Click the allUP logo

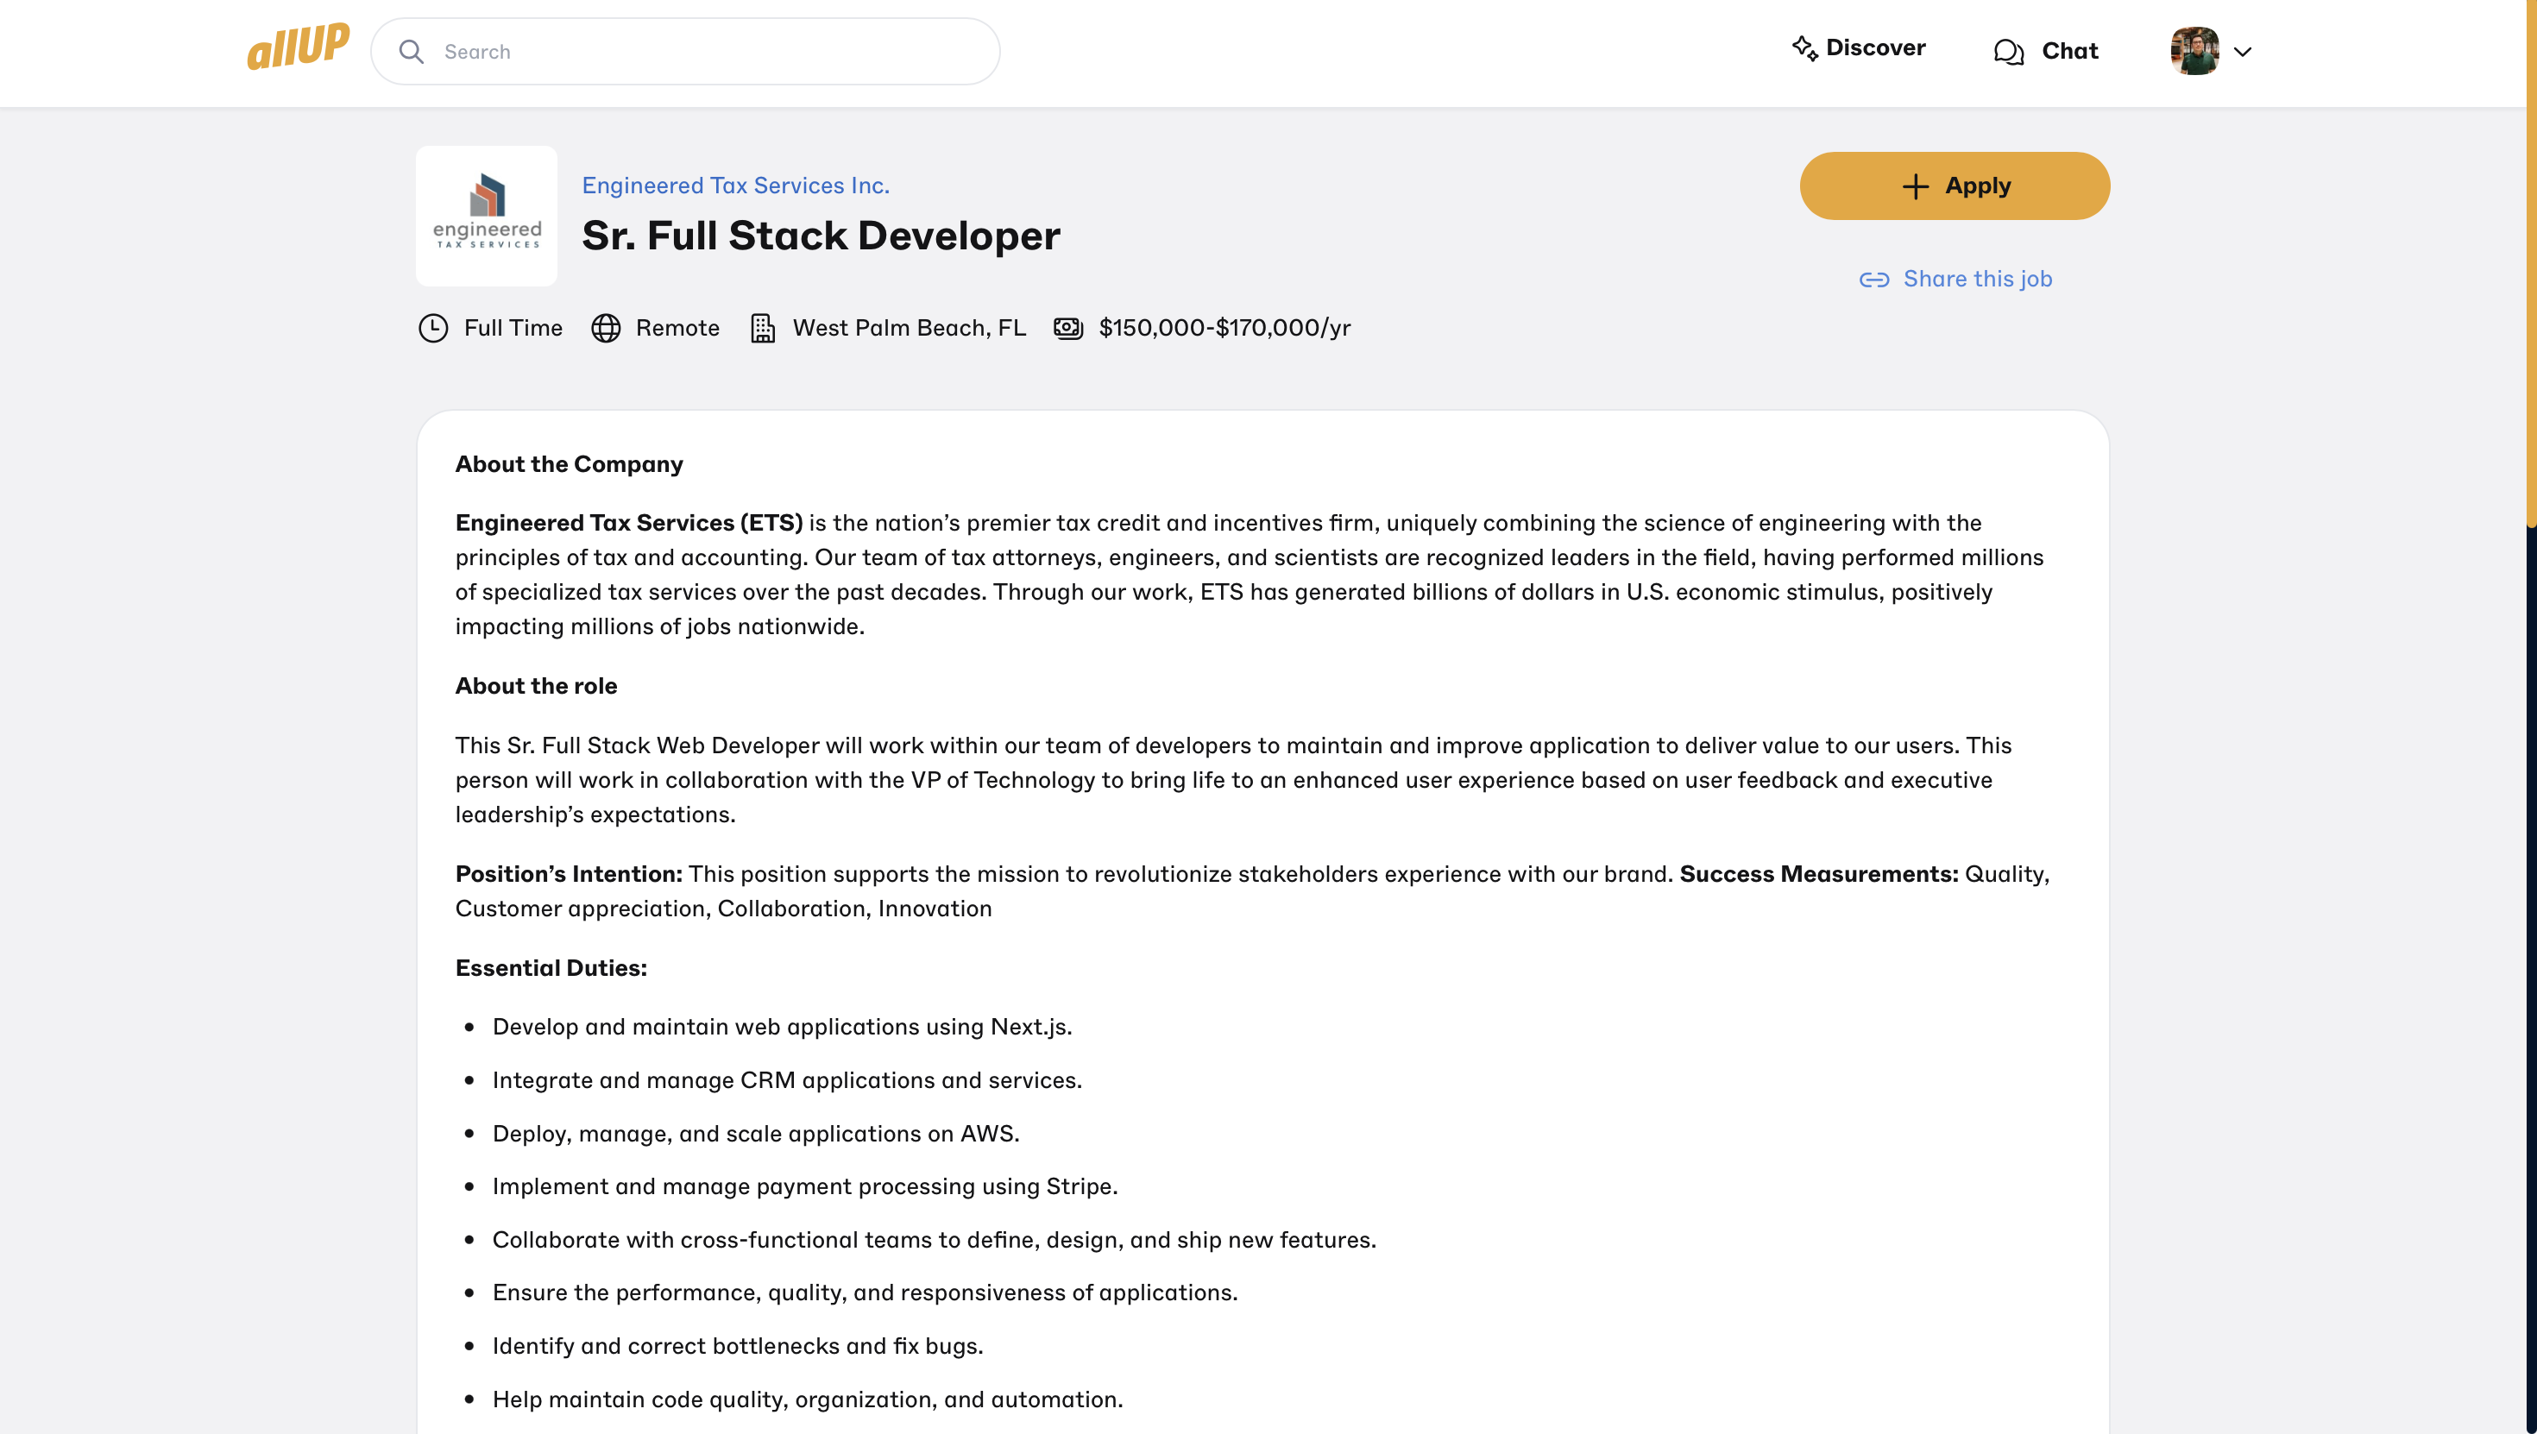tap(298, 47)
